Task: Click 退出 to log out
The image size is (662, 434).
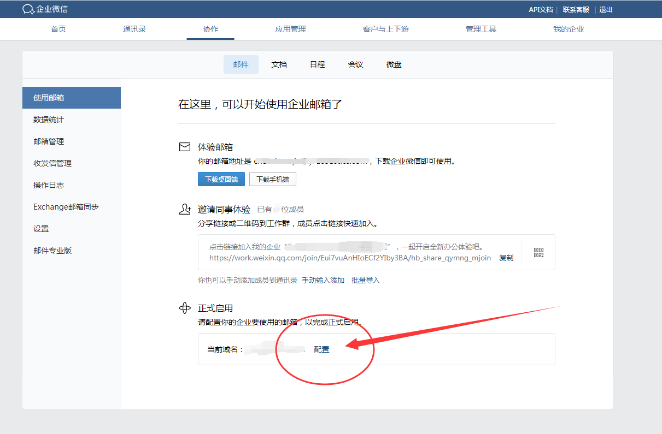Action: click(606, 9)
